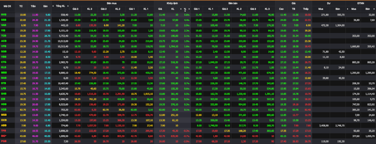This screenshot has height=144, width=376.
Task: Sort by the TC reference price column
Action: click(x=21, y=6)
